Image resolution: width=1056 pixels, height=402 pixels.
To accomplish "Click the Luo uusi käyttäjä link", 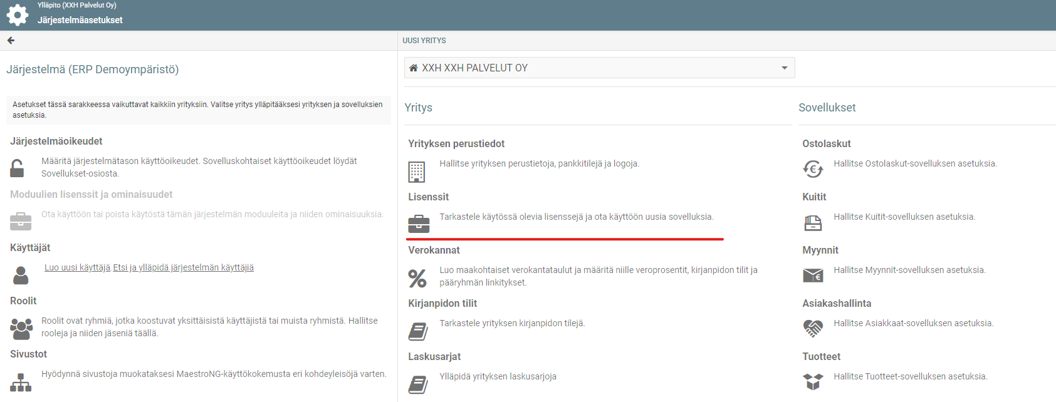I will coord(78,267).
